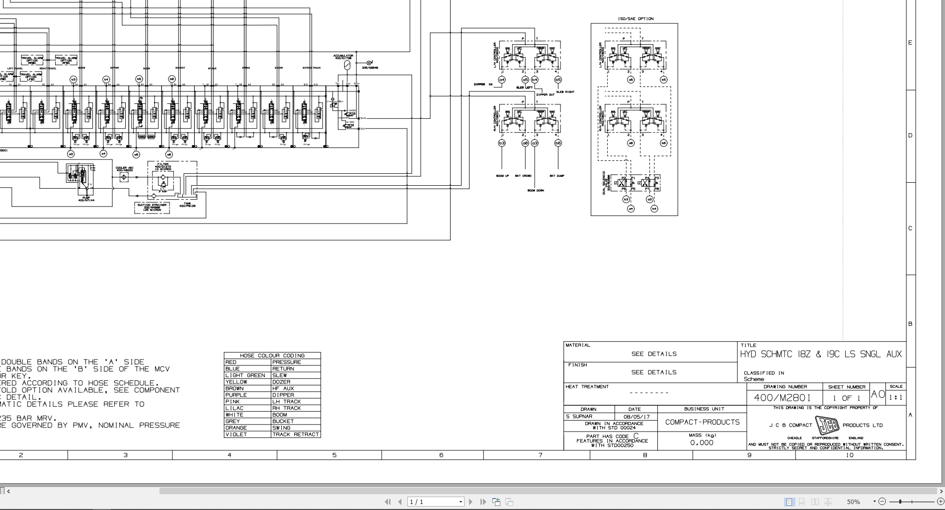Advance to the next page

click(x=471, y=502)
